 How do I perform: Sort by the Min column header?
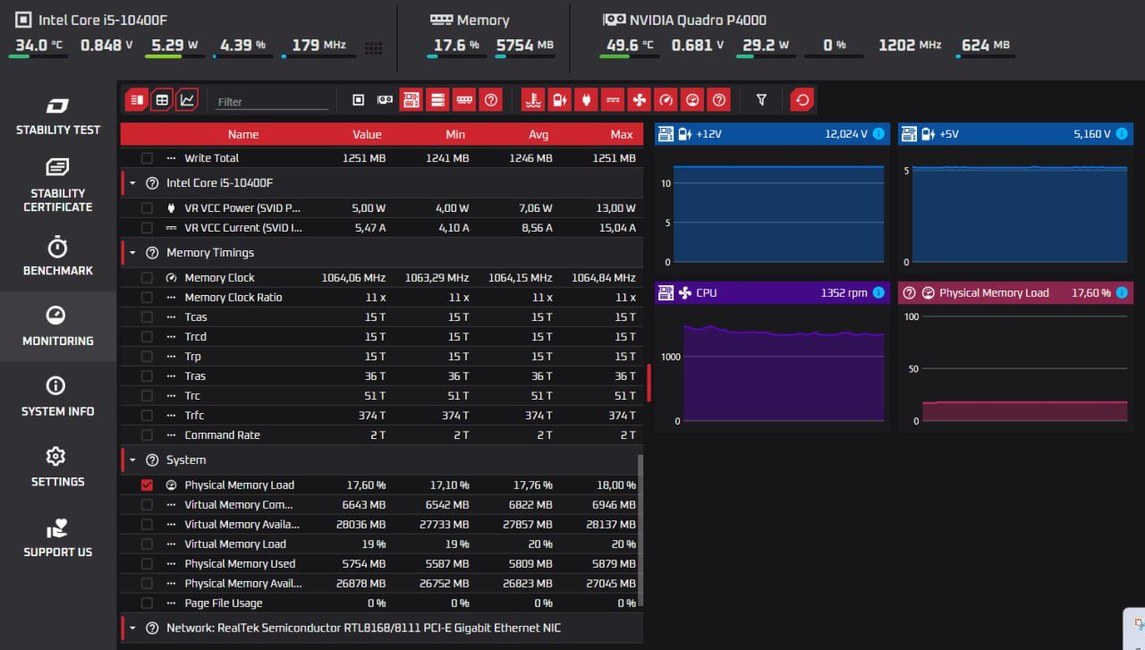pyautogui.click(x=455, y=135)
